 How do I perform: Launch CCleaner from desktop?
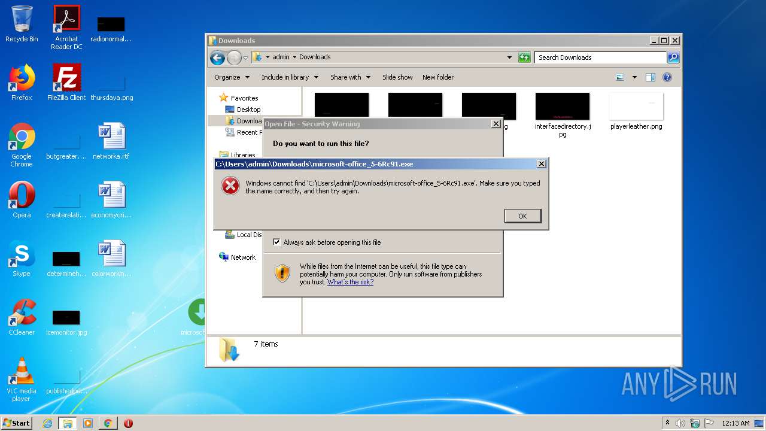22,317
